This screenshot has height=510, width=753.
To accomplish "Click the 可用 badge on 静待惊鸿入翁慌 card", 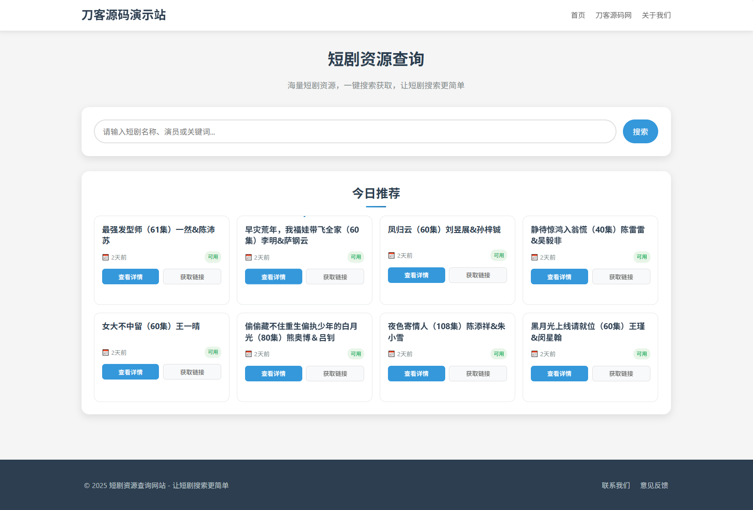I will [x=641, y=257].
